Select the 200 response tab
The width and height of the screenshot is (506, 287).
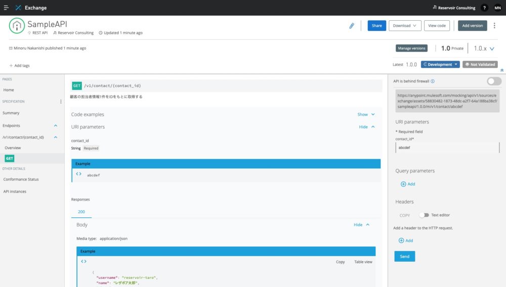(x=81, y=212)
